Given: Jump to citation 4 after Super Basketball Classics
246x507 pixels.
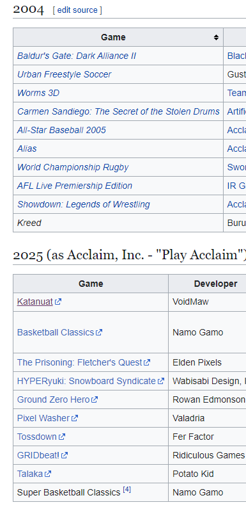Looking at the screenshot, I should (127, 490).
